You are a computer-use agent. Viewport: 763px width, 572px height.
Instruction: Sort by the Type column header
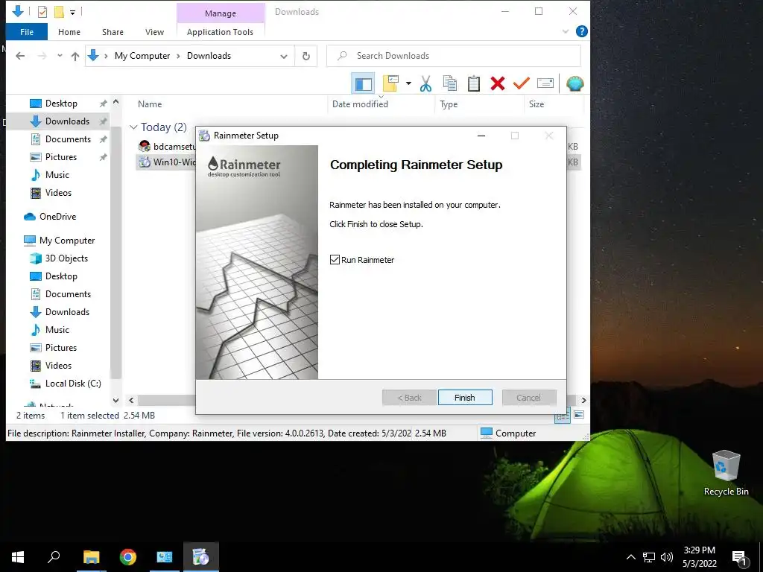coord(449,104)
